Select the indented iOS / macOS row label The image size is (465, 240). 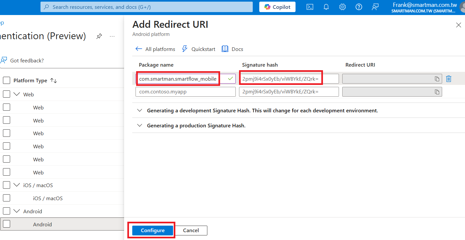click(48, 198)
